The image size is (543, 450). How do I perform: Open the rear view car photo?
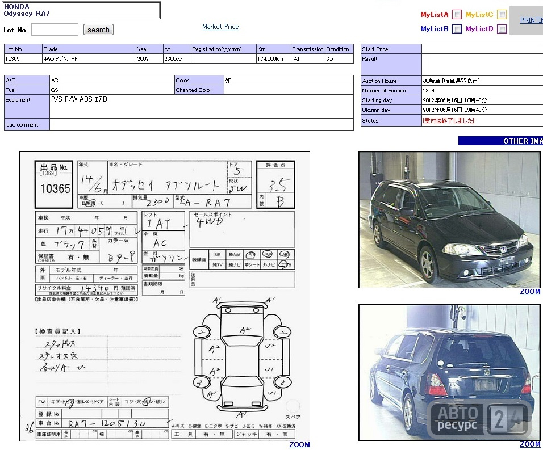coord(449,372)
